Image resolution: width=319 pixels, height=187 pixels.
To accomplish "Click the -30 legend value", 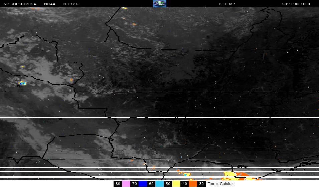I will point(201,184).
